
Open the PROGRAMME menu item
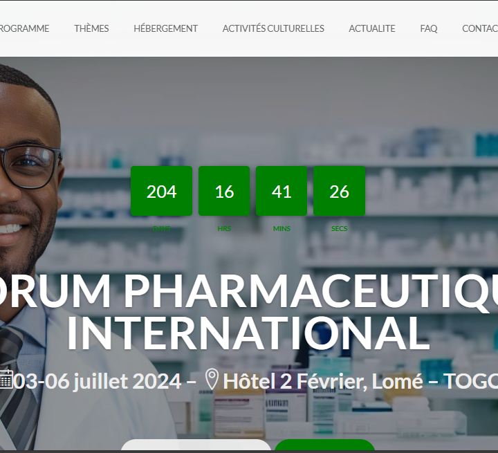[x=24, y=28]
